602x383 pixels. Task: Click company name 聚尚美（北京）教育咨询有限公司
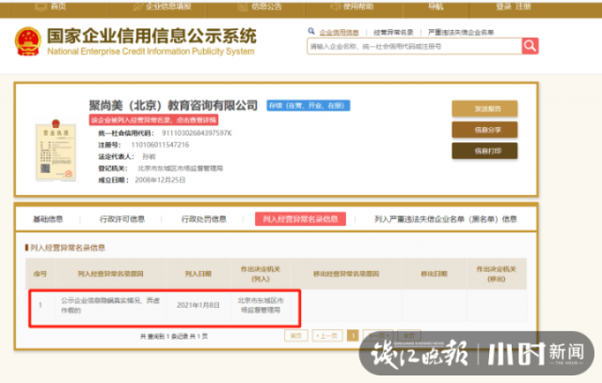coord(173,105)
